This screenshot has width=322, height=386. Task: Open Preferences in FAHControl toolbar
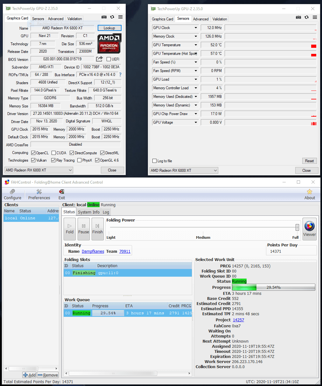39,194
